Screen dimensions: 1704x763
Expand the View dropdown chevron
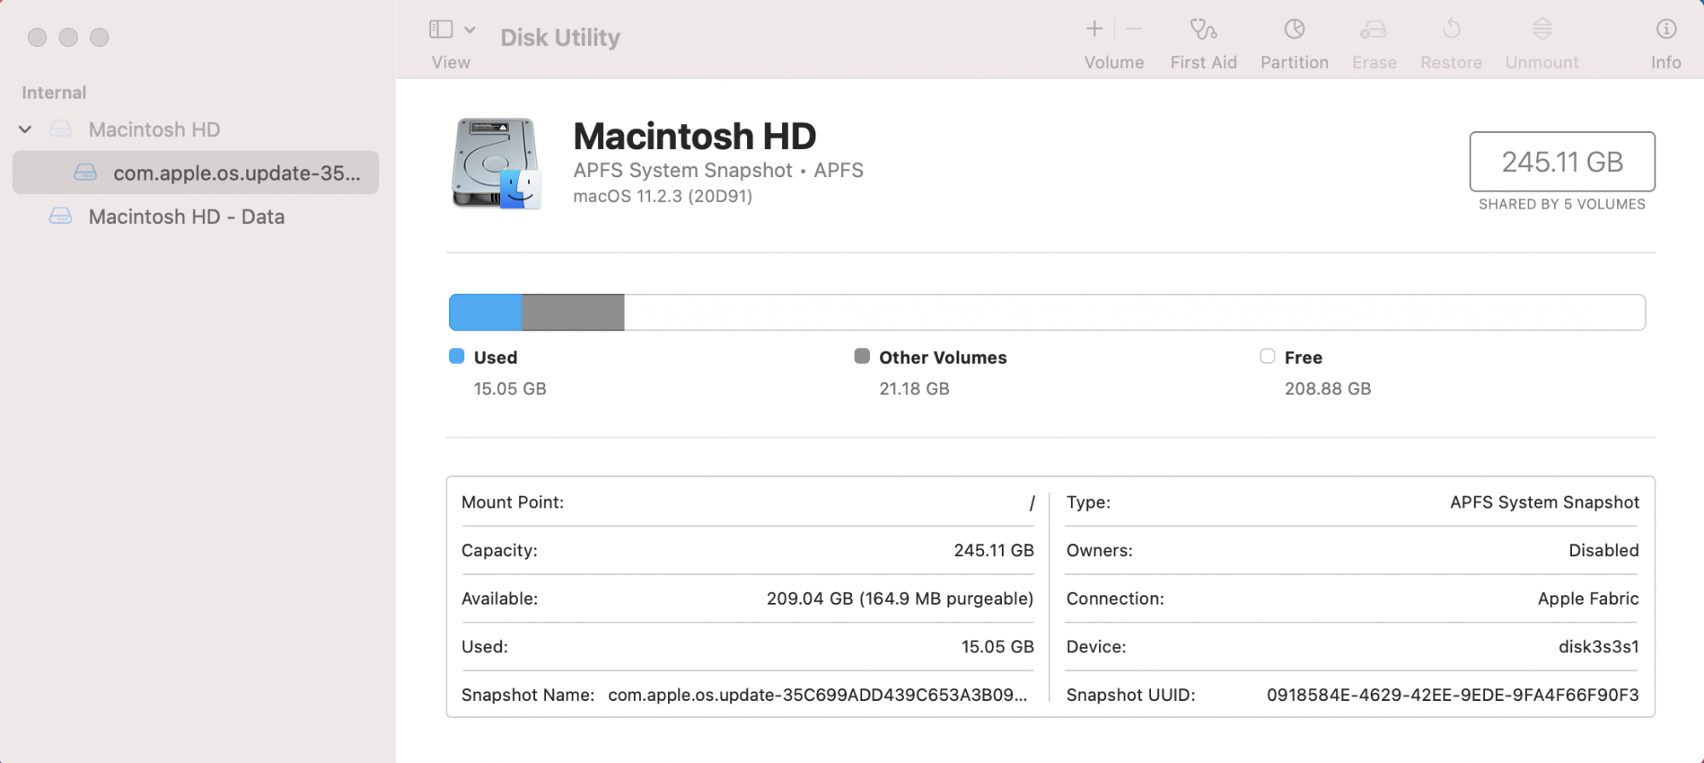pos(469,30)
